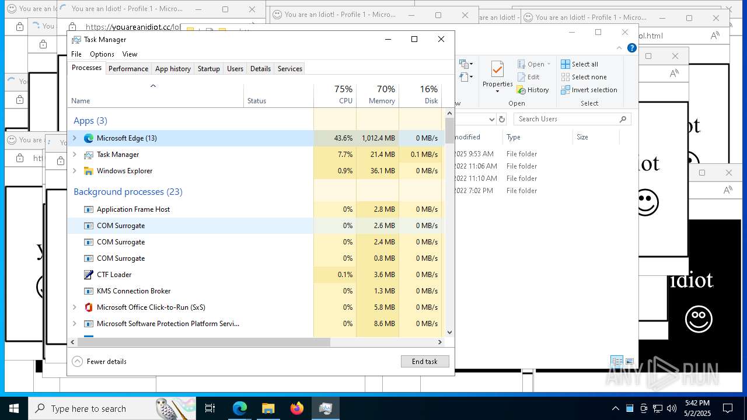Switch to the Startup tab
The width and height of the screenshot is (747, 420).
click(209, 69)
